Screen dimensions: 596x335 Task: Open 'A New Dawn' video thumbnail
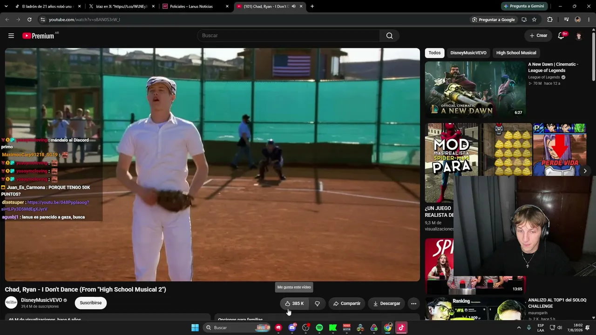(x=475, y=90)
